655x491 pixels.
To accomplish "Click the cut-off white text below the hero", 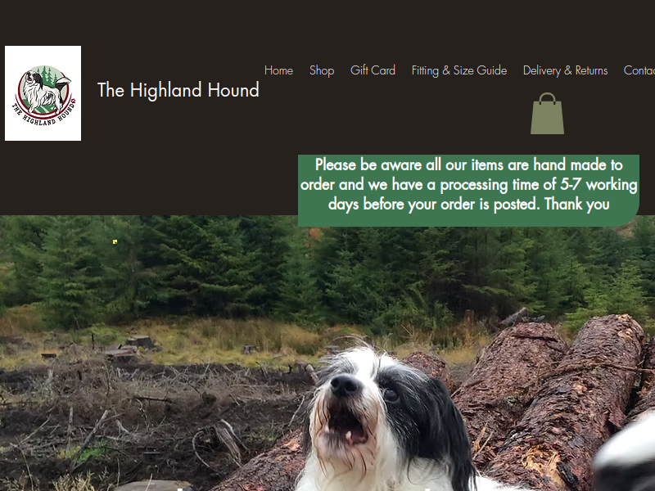I will 303,489.
